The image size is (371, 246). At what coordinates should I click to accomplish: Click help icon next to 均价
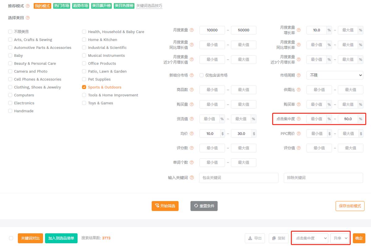coord(192,134)
